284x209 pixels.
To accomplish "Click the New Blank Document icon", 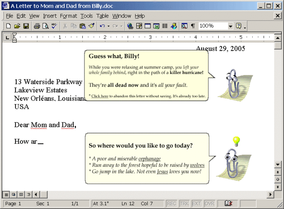I will (9, 26).
